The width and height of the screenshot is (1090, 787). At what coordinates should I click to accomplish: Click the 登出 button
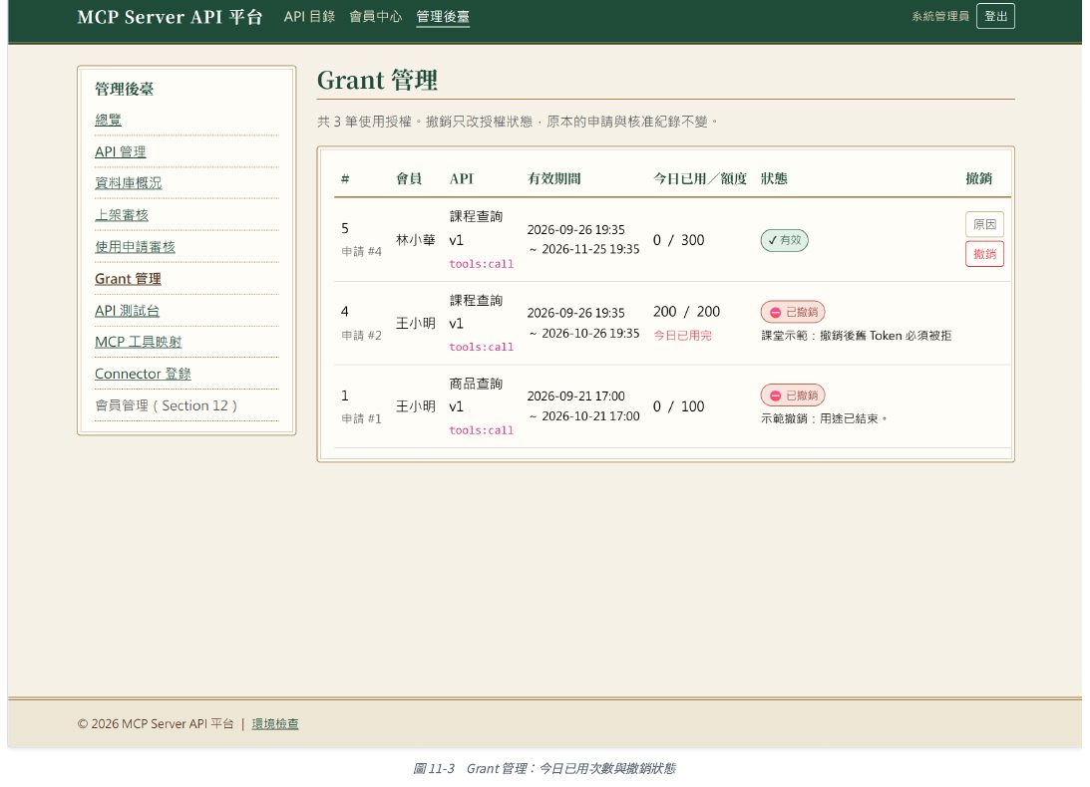[995, 16]
